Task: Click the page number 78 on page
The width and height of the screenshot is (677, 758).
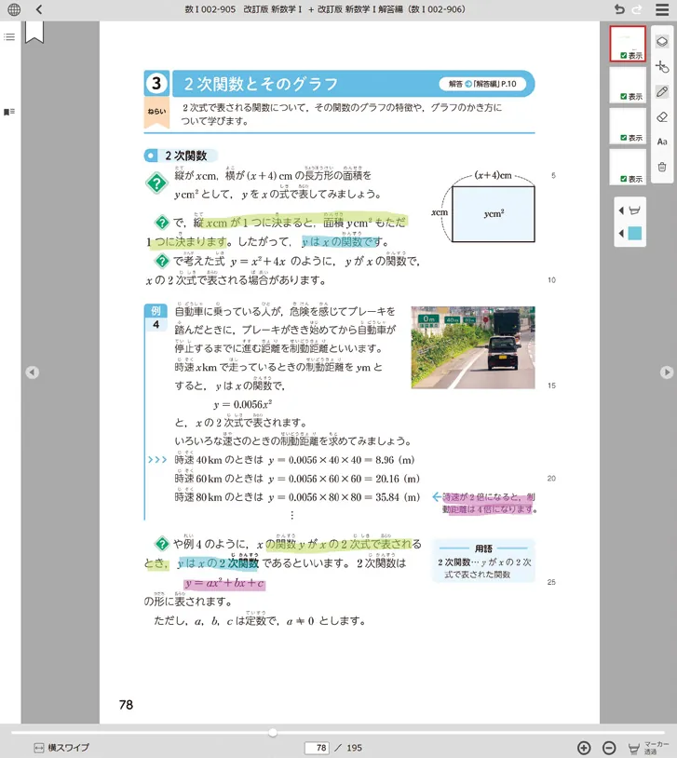Action: click(126, 705)
